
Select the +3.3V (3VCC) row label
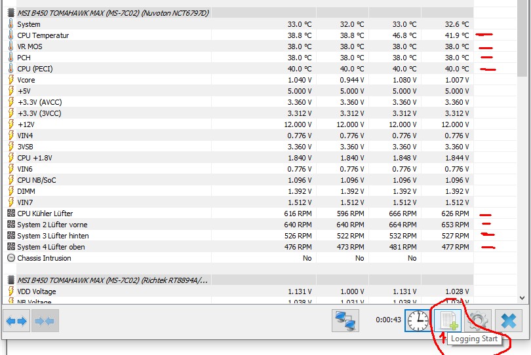(x=39, y=113)
